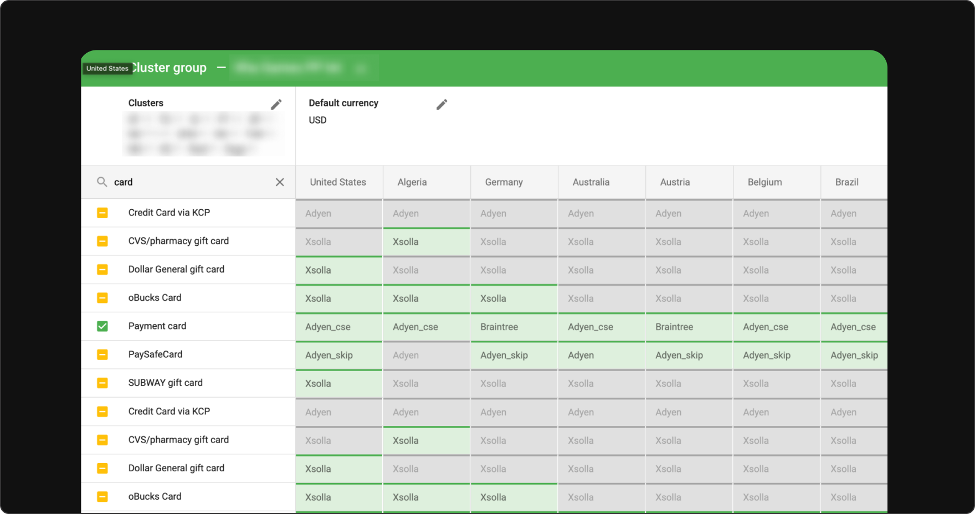Enable the PaySafeCard checkbox
The image size is (975, 514).
click(x=102, y=354)
